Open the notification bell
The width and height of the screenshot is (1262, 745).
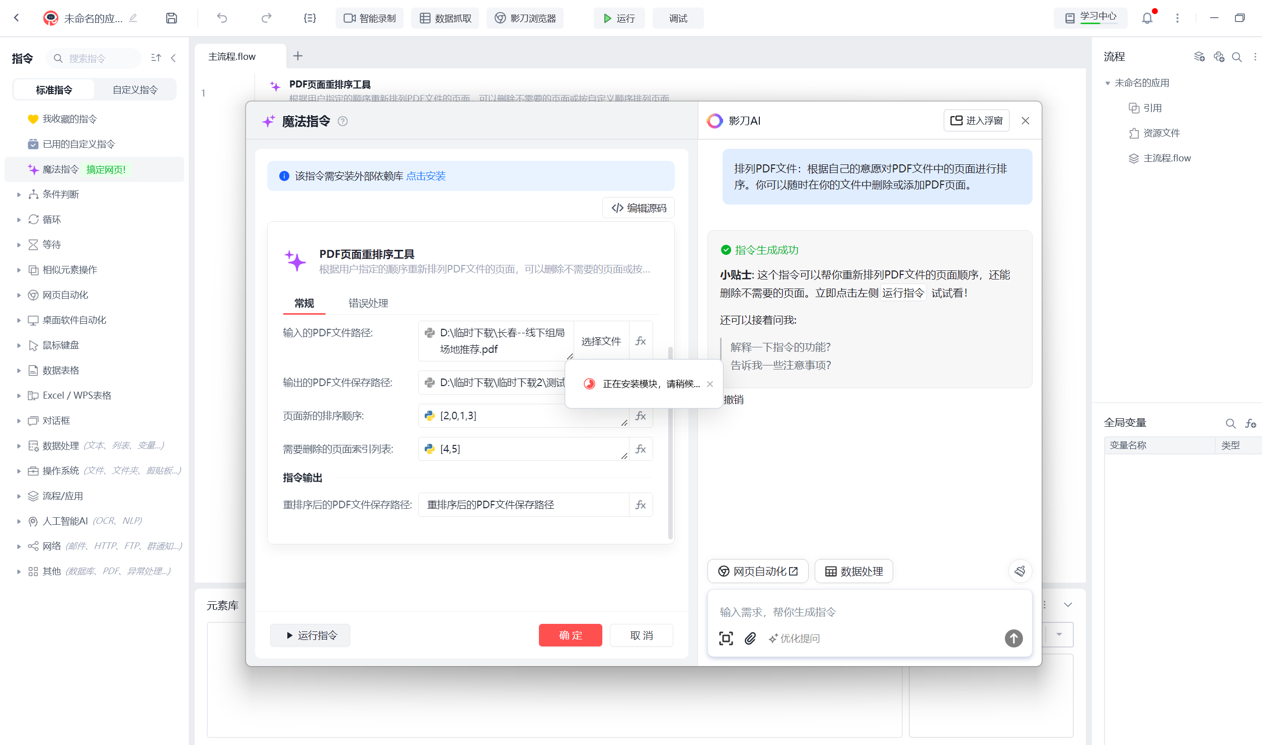[x=1147, y=18]
